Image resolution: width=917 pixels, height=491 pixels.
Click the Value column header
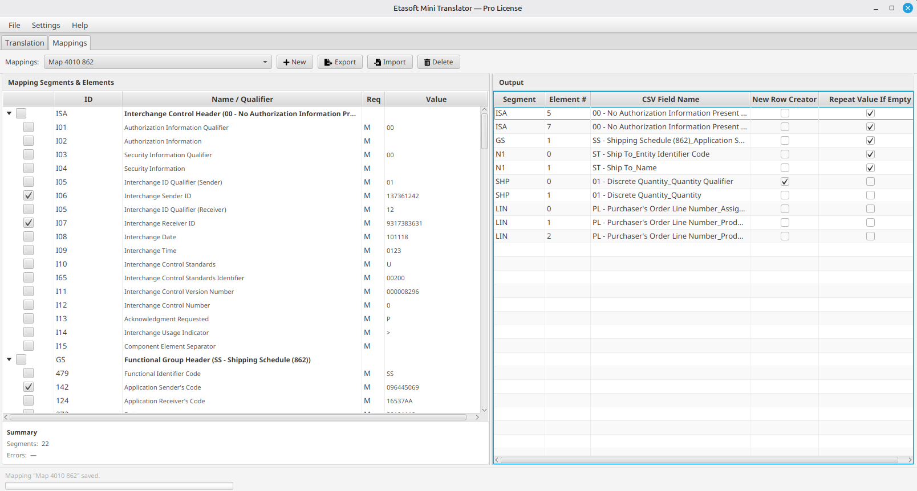click(x=436, y=99)
